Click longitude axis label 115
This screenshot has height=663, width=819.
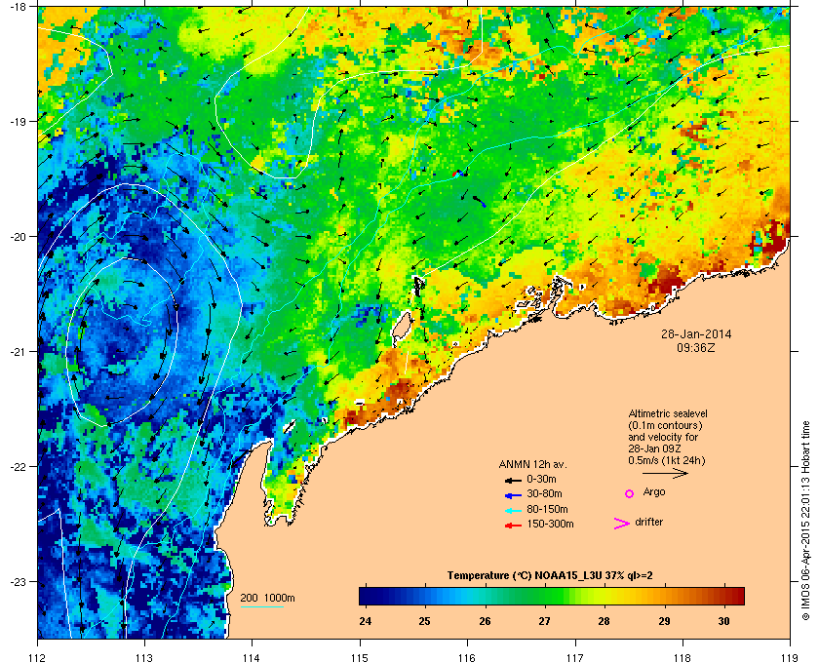coord(360,657)
